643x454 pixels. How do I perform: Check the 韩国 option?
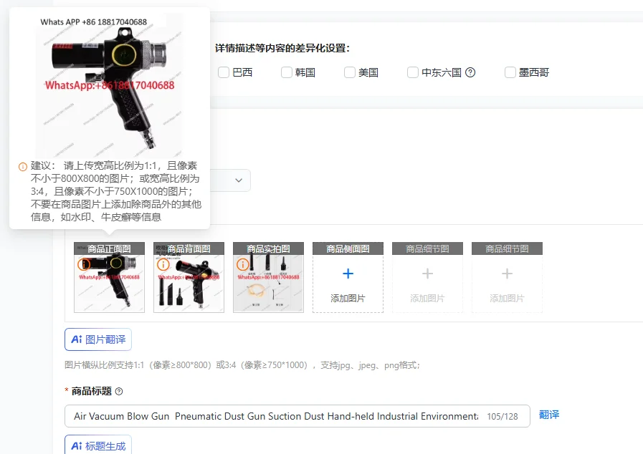point(286,72)
